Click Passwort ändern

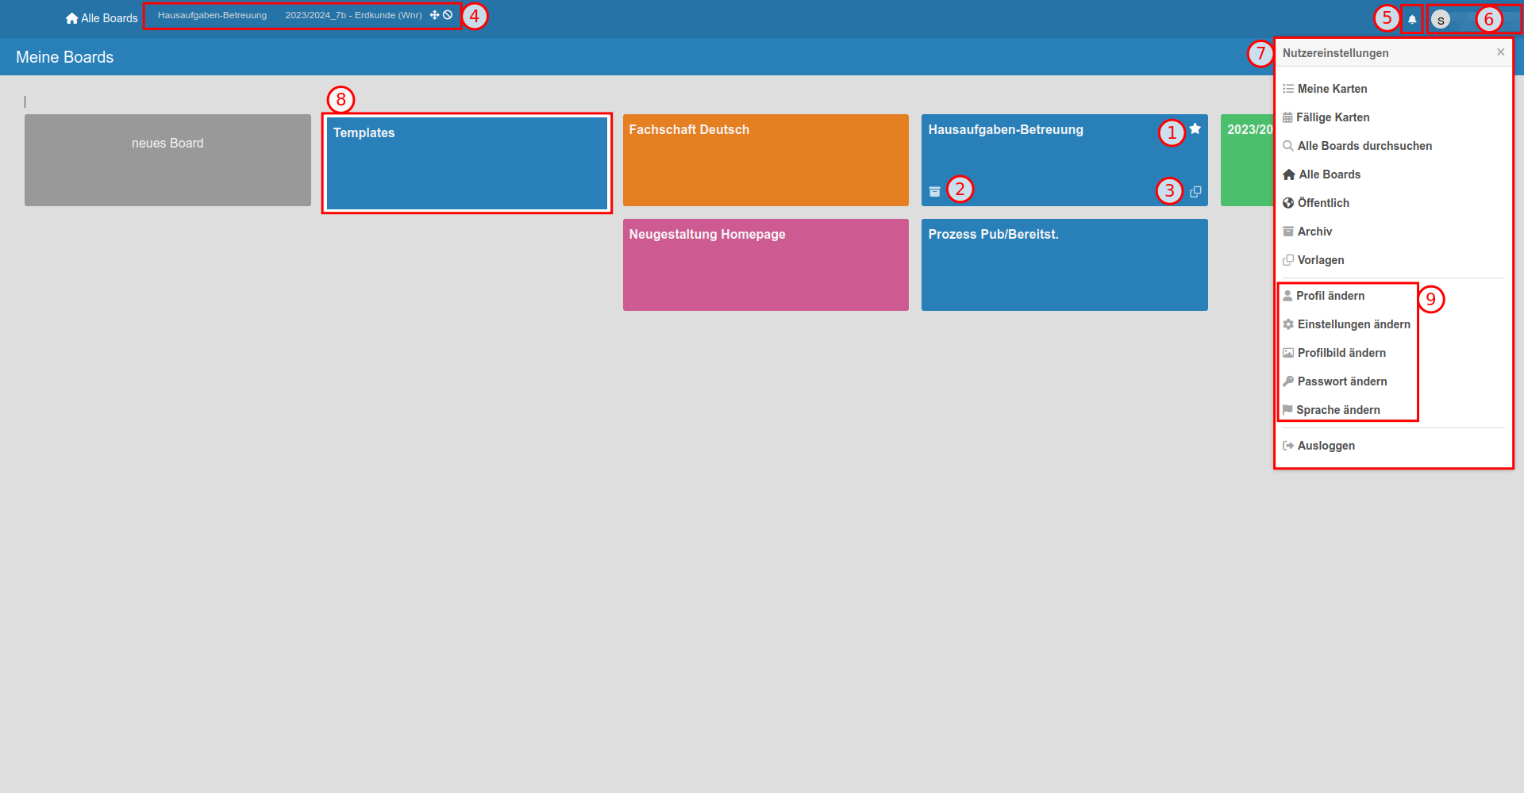tap(1341, 381)
